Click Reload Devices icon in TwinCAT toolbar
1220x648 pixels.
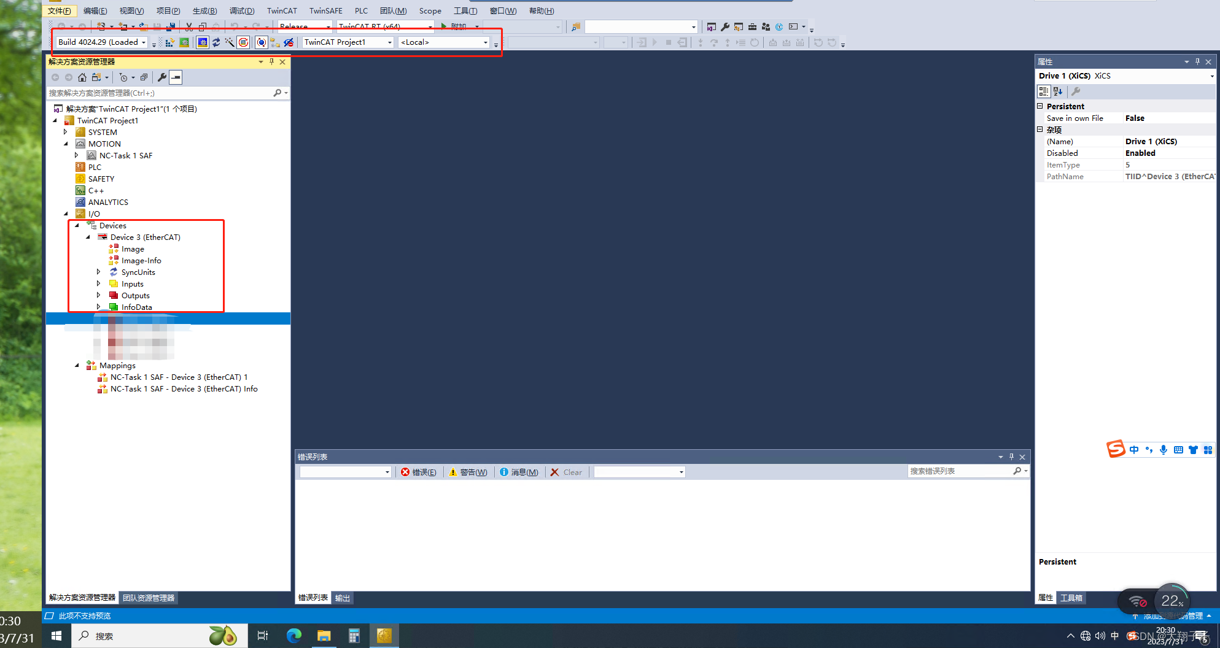pyautogui.click(x=216, y=42)
